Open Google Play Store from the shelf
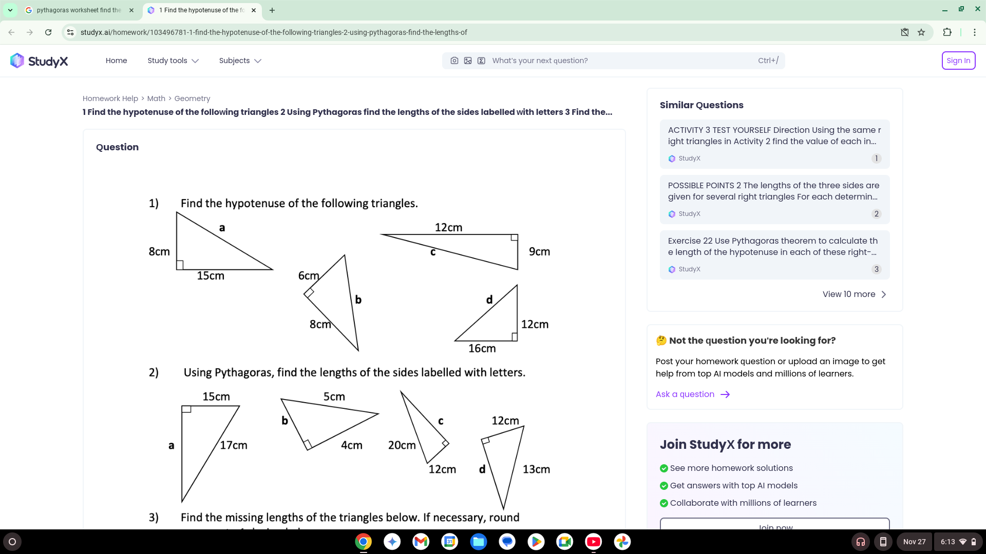The width and height of the screenshot is (986, 554). click(x=536, y=542)
